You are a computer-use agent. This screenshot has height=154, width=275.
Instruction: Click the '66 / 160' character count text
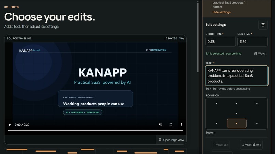211,89
